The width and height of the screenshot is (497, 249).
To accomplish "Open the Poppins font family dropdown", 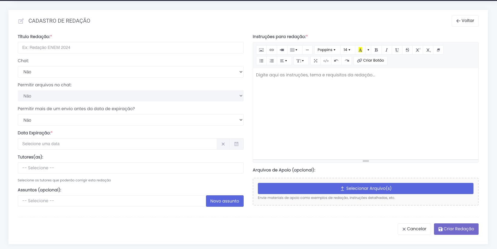I will point(327,50).
